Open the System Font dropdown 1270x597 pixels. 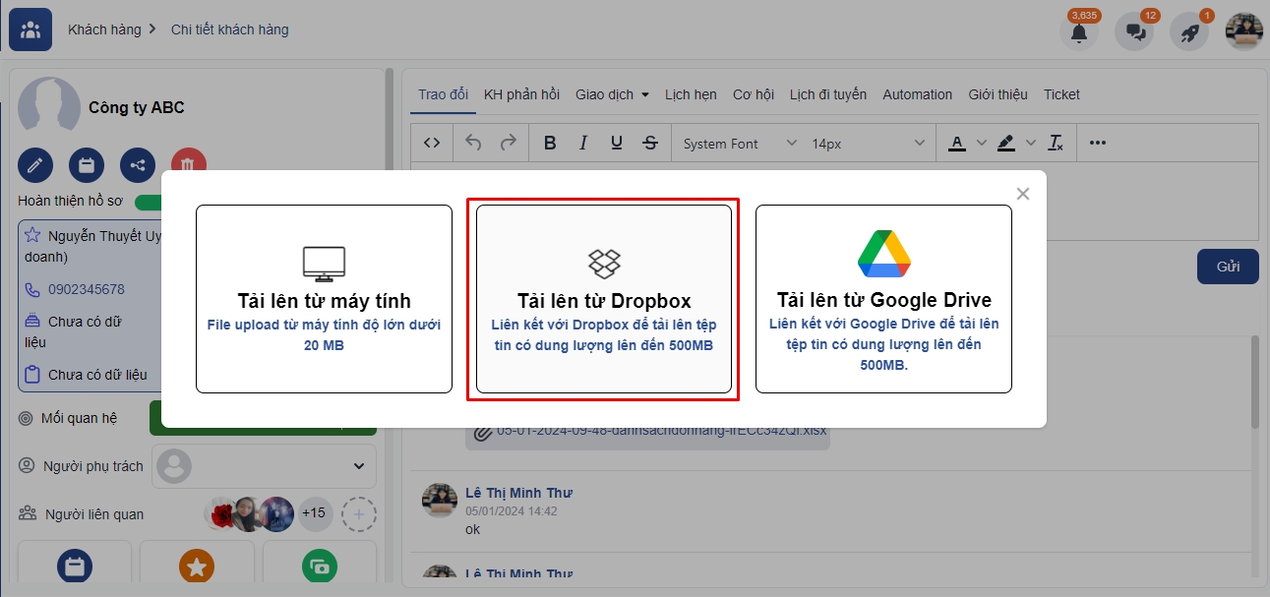(740, 144)
